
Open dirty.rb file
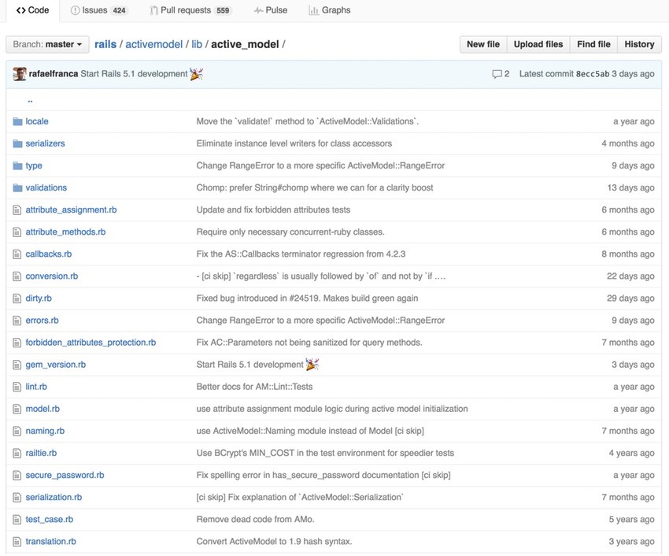coord(39,298)
